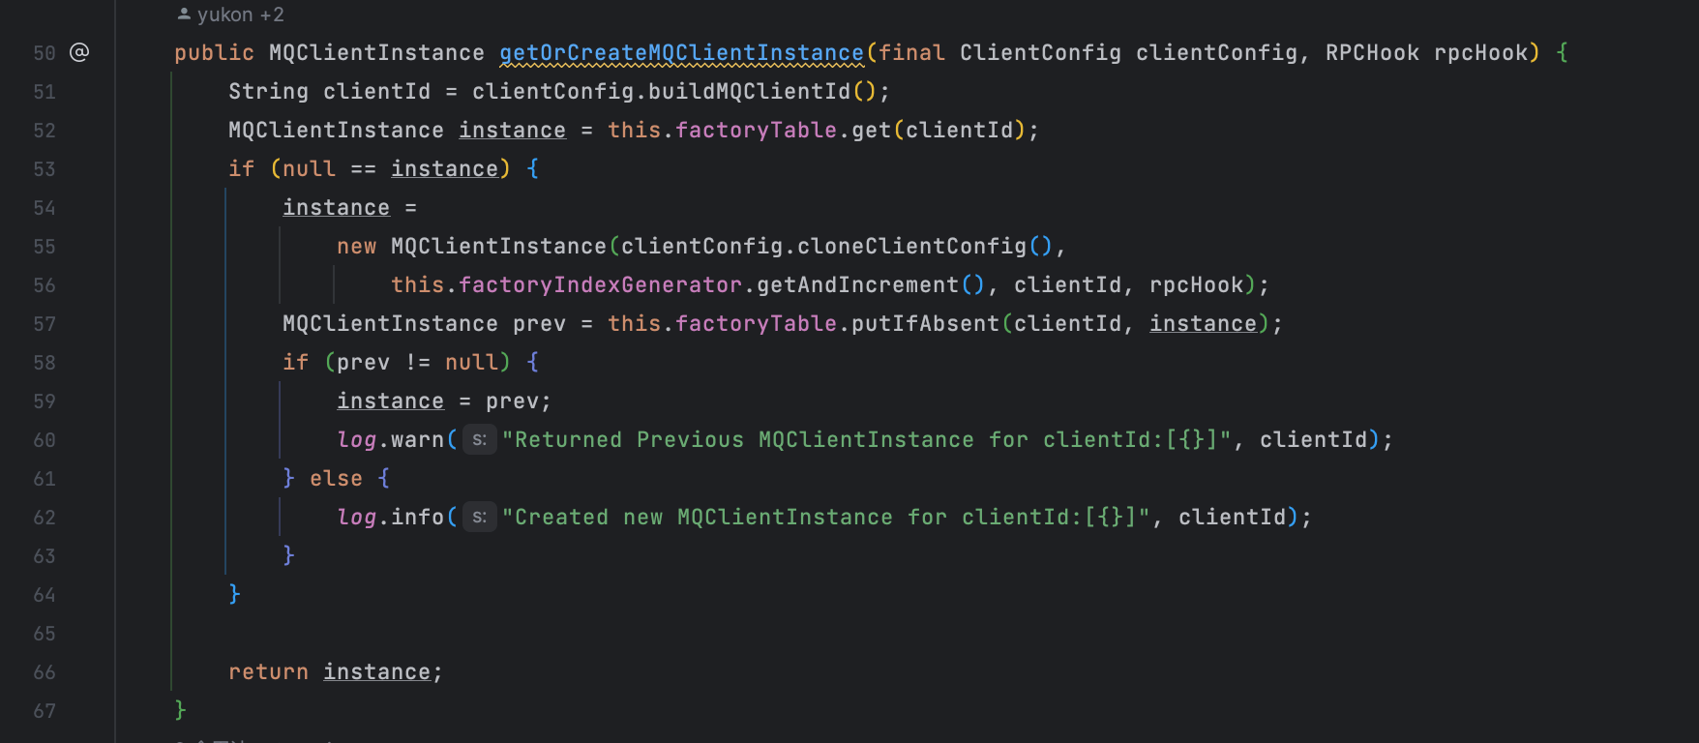Click the 'return' keyword on line 66

[x=268, y=671]
